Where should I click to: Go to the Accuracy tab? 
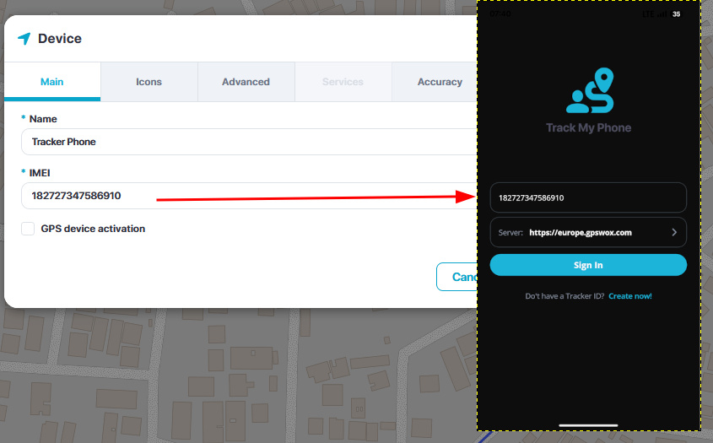pos(439,82)
